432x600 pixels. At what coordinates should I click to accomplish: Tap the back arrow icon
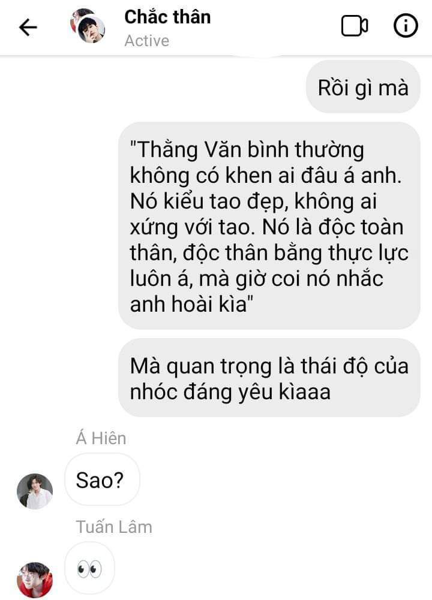pyautogui.click(x=28, y=28)
